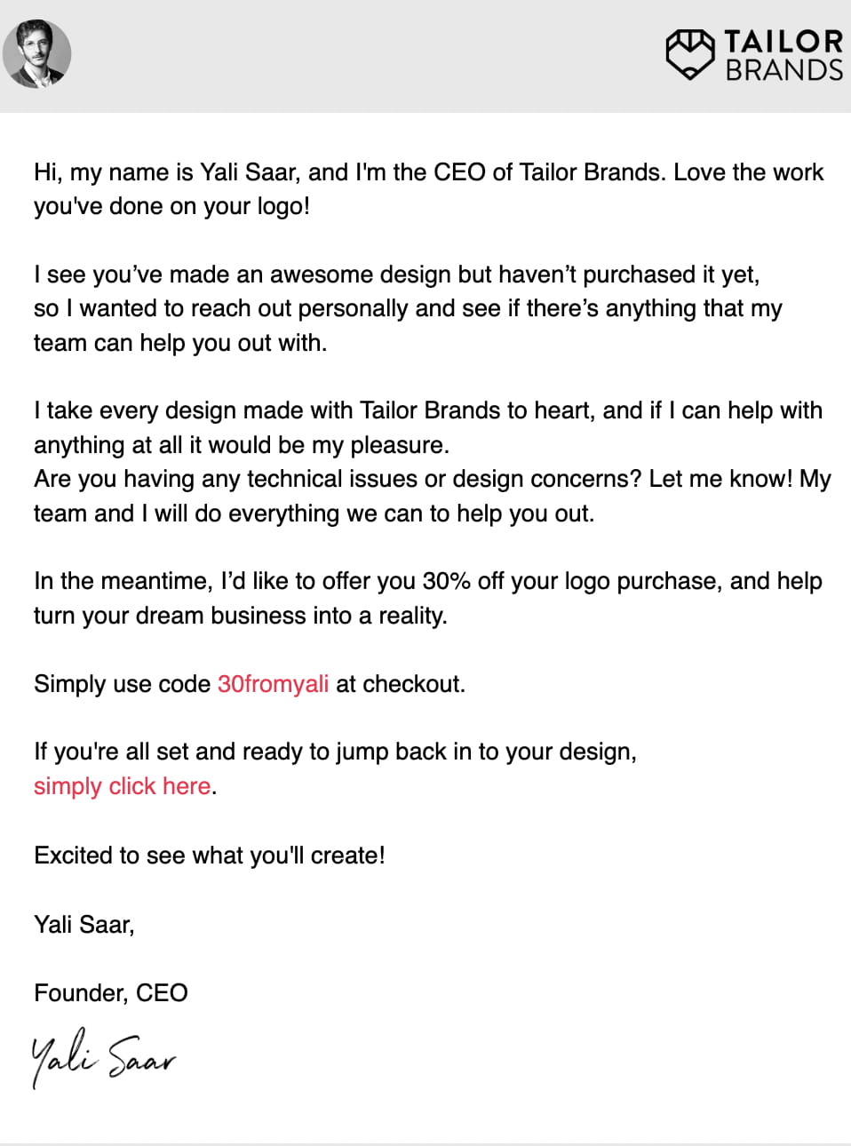Click the "turn your dream business into a reality" line
This screenshot has height=1146, width=851.
tap(240, 616)
